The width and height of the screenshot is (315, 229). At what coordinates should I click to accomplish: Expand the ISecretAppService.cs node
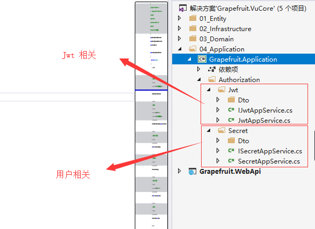pyautogui.click(x=218, y=151)
